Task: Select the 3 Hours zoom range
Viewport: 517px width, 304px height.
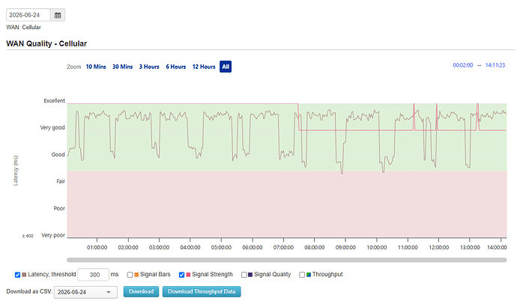Action: 149,67
